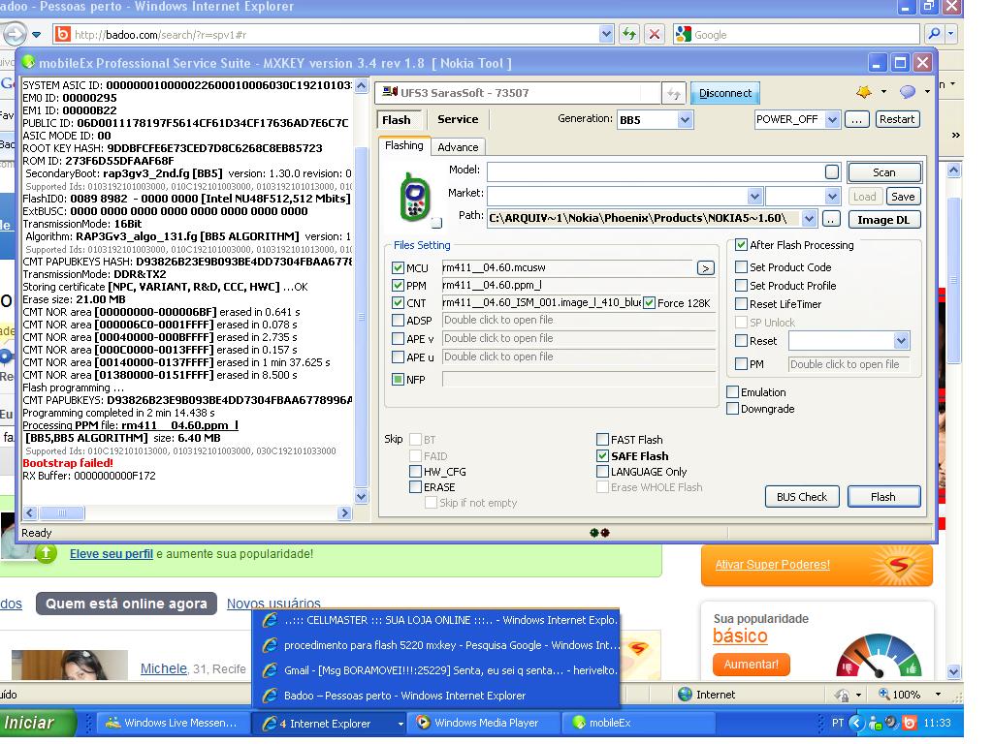Viewport: 993px width, 744px height.
Task: Enable Downgrade checkbox
Action: point(732,409)
